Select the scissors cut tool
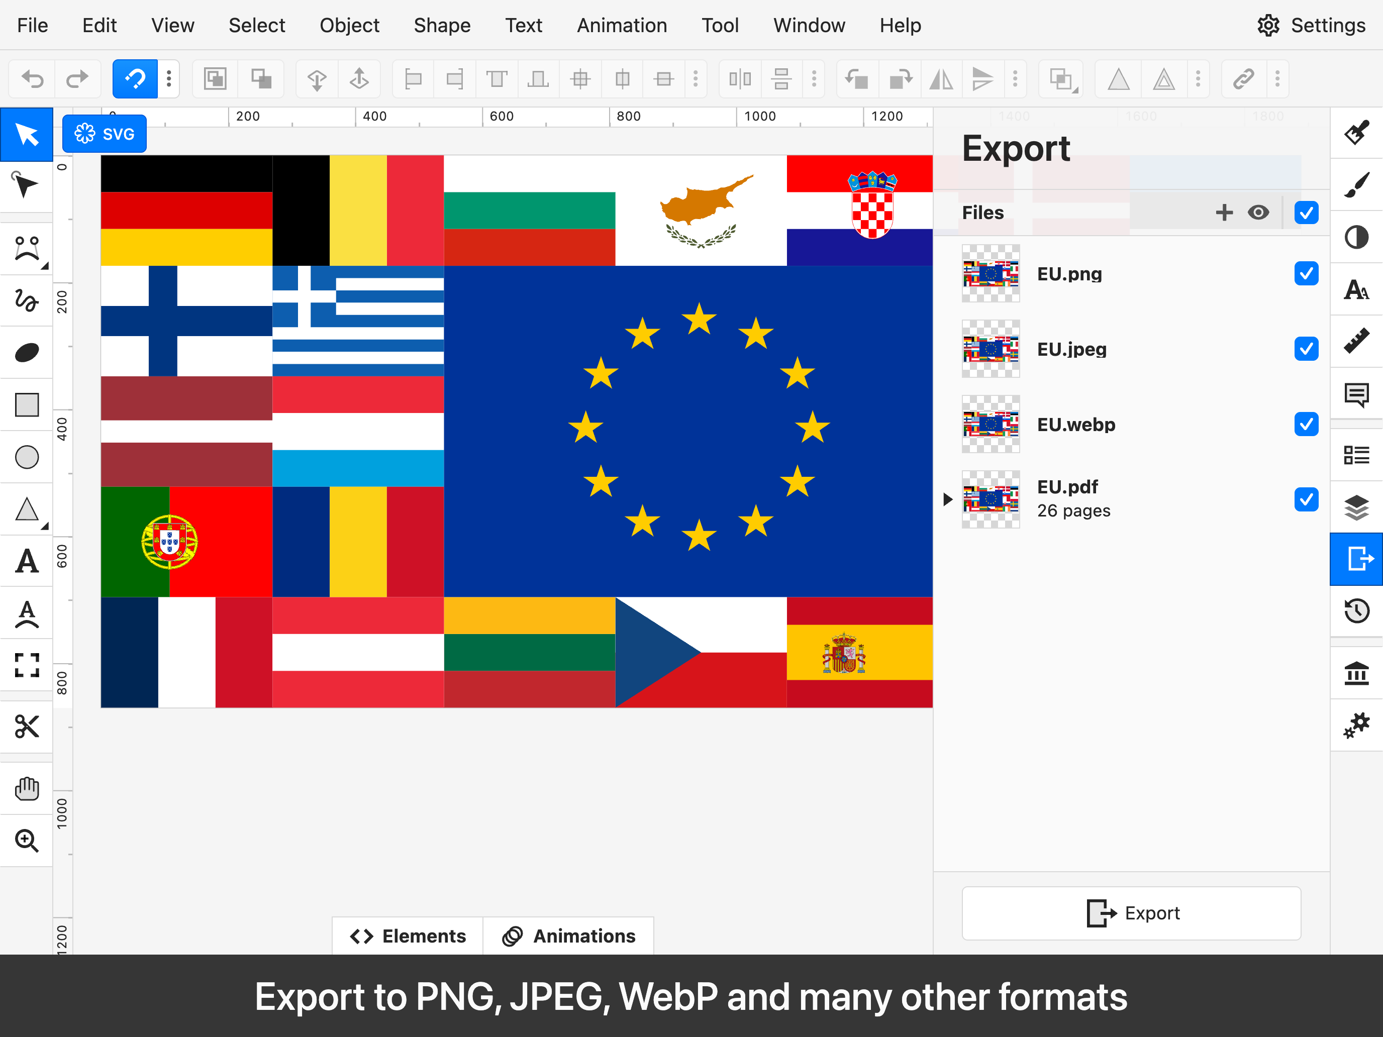The height and width of the screenshot is (1037, 1383). point(26,727)
